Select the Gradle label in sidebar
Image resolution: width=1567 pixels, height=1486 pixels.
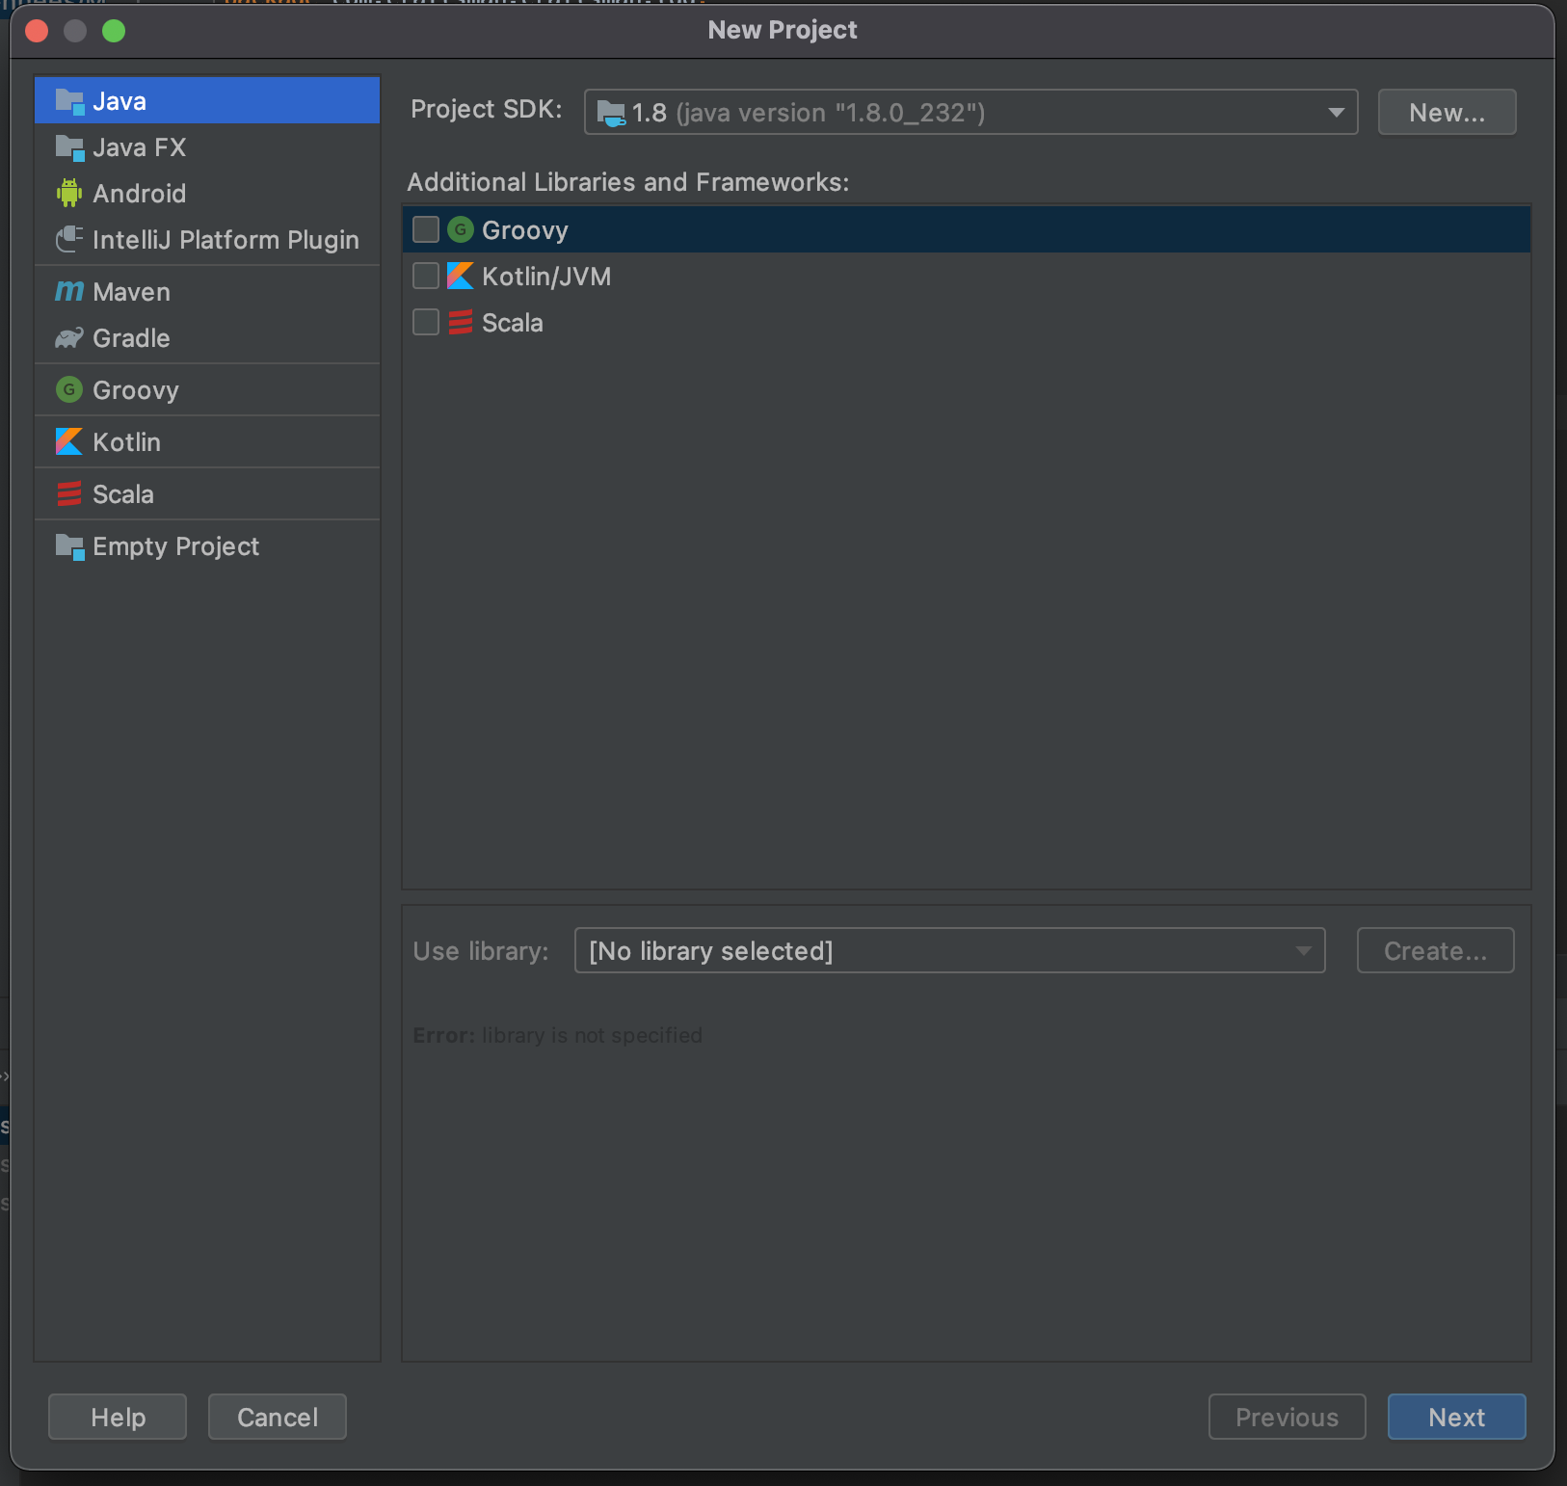click(131, 338)
